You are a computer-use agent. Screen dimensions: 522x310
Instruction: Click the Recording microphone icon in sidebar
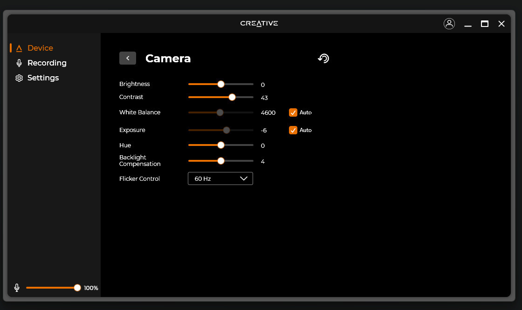[x=19, y=63]
